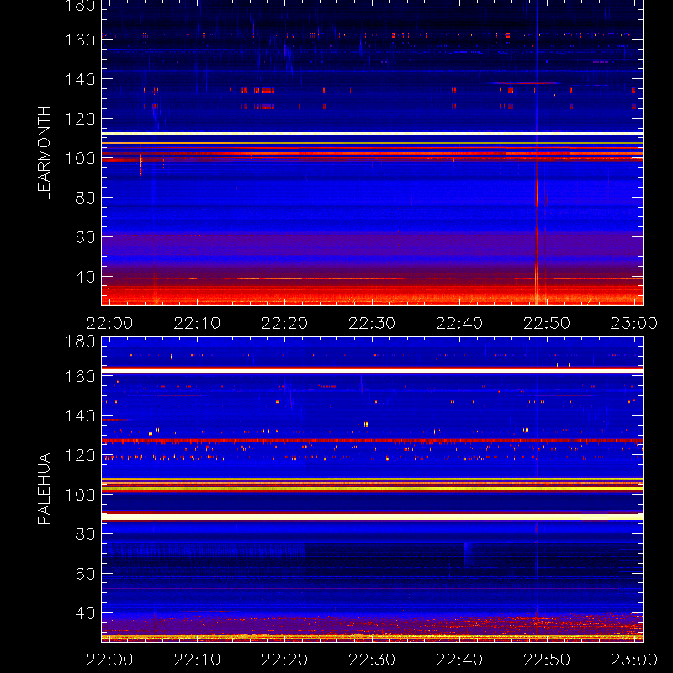Choose the 120 frequency label on Palehua axis
673x673 pixels.
point(80,455)
